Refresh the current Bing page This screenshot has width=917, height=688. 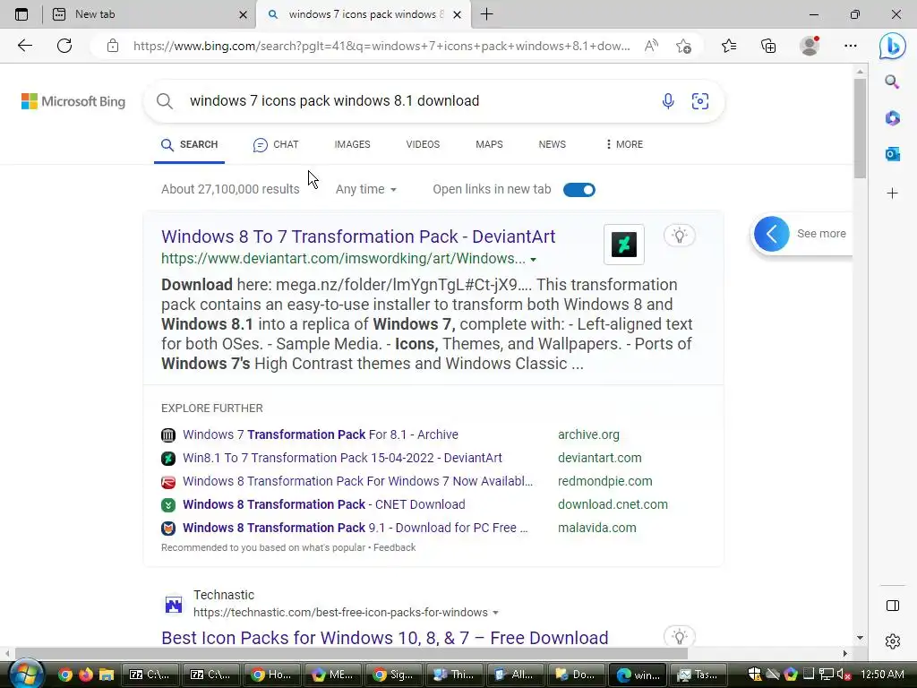click(x=64, y=46)
